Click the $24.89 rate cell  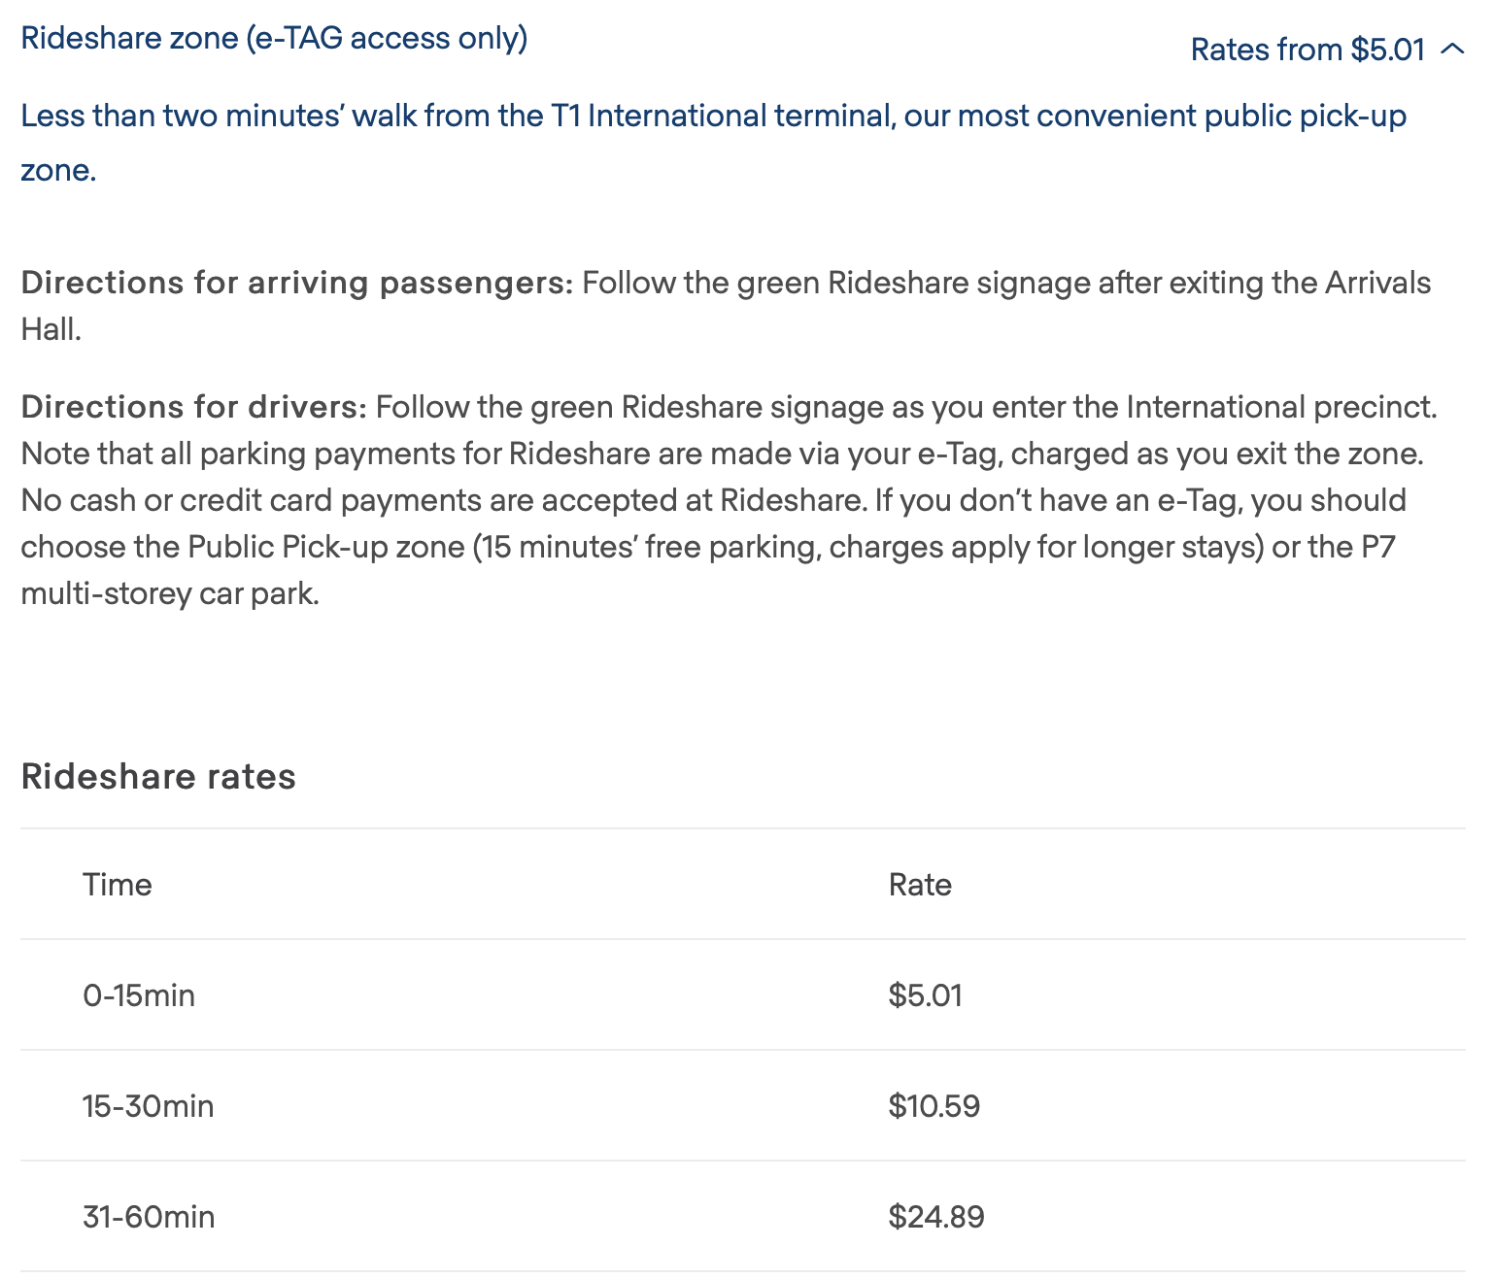936,1217
